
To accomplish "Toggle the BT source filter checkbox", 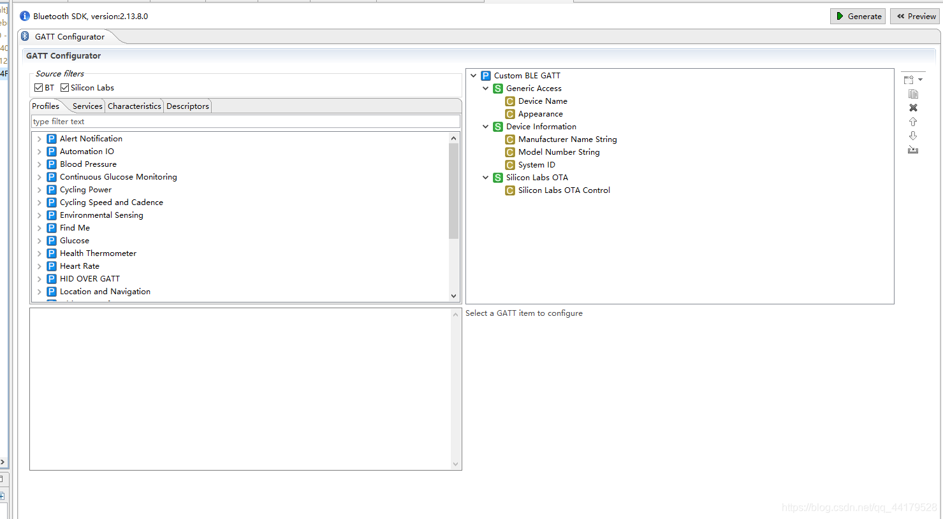I will [x=39, y=88].
